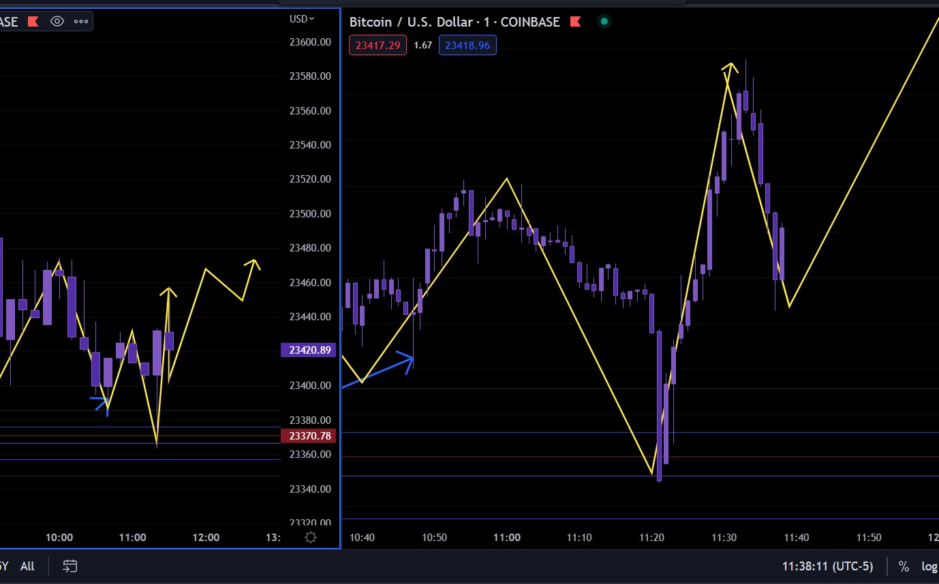Click the 23420.89 current price label
Screen dimensions: 939x584
click(308, 350)
